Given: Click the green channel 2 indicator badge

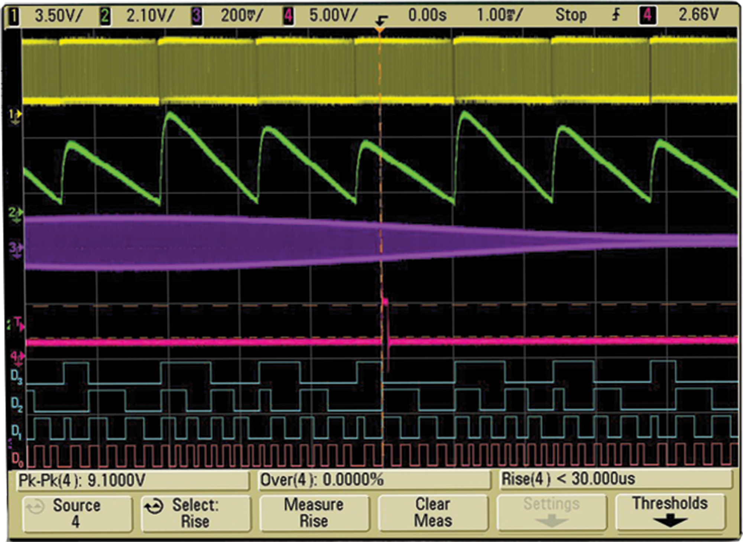Looking at the screenshot, I should (x=105, y=16).
